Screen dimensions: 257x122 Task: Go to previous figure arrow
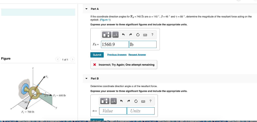pyautogui.click(x=58, y=59)
